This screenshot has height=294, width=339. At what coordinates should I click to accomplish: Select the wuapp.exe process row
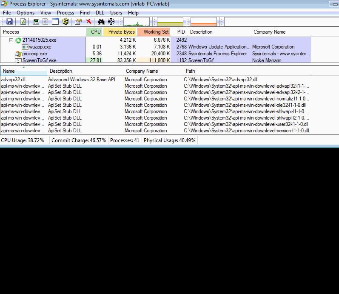tap(155, 47)
